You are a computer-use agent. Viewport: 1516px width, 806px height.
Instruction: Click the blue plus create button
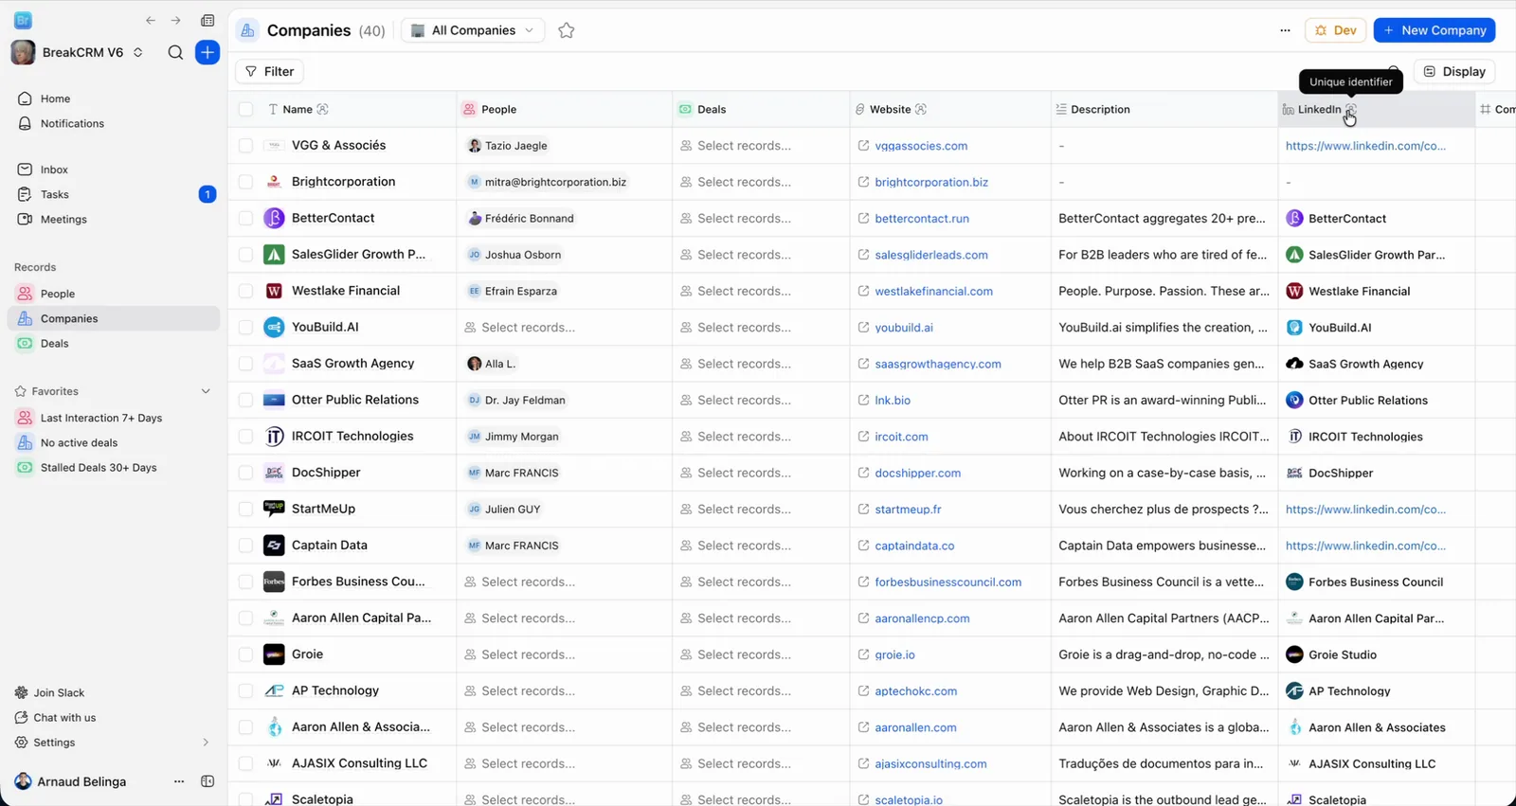point(208,52)
